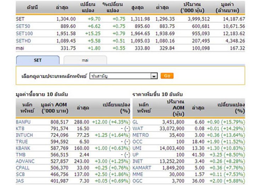
Task: Click SET volume value 3,999,512
Action: click(199, 19)
